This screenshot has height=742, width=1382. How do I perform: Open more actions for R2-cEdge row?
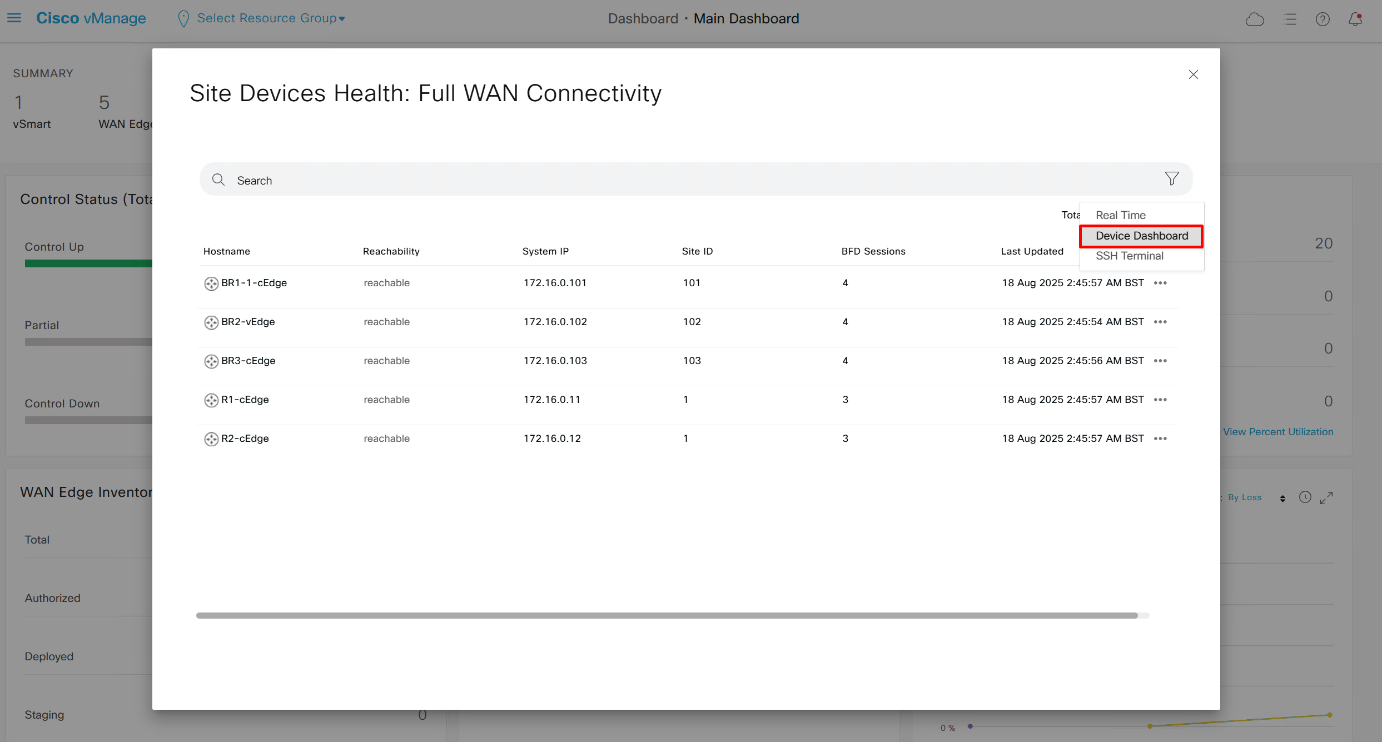coord(1160,439)
